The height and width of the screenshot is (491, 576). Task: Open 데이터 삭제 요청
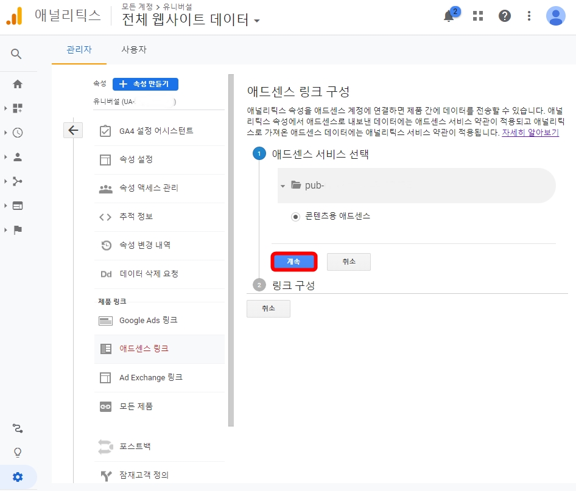click(149, 274)
